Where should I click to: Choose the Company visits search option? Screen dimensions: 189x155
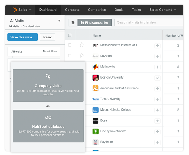pos(48,85)
